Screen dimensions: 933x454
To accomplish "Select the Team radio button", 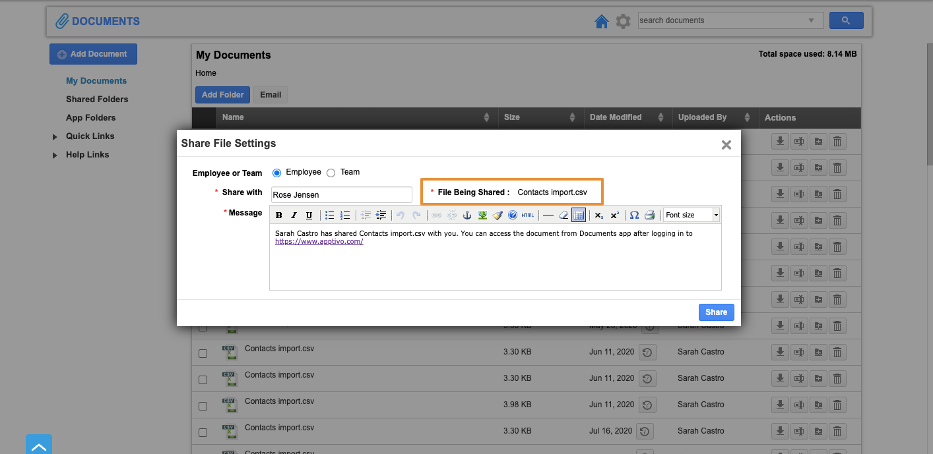I will pos(331,173).
